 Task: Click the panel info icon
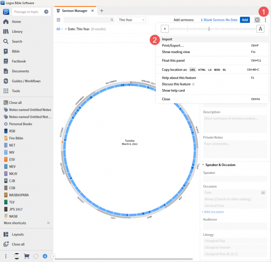[x=257, y=20]
